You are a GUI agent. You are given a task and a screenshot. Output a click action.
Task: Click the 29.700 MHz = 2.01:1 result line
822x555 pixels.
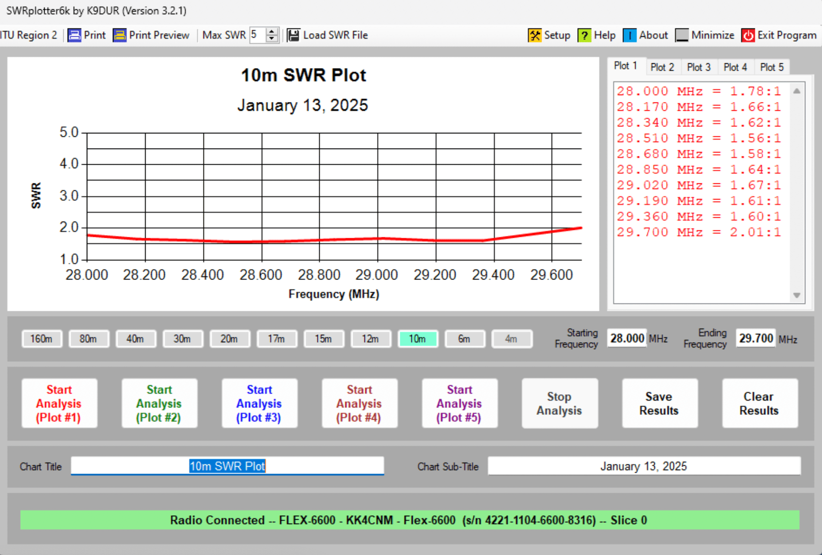(x=699, y=232)
